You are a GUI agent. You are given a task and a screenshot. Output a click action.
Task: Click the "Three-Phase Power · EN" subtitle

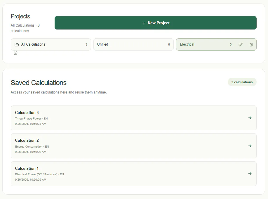(31, 118)
